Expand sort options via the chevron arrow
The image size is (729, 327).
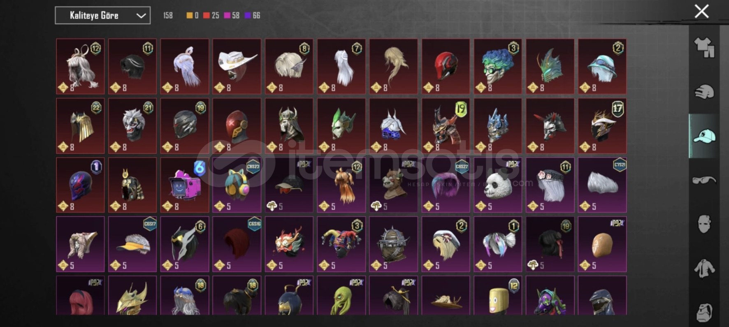[x=141, y=16]
